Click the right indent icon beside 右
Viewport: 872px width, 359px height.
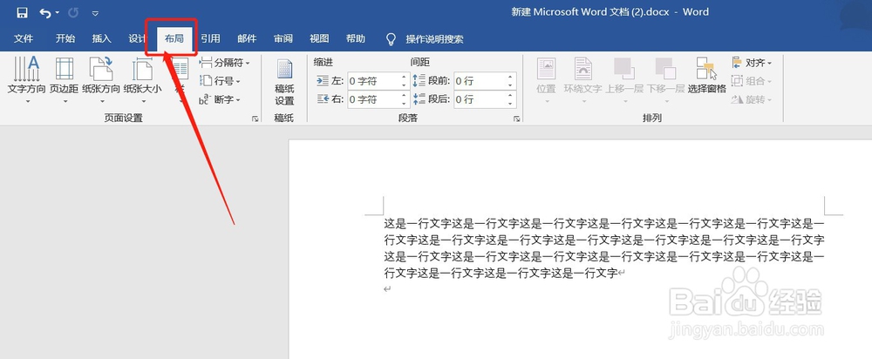[x=323, y=99]
